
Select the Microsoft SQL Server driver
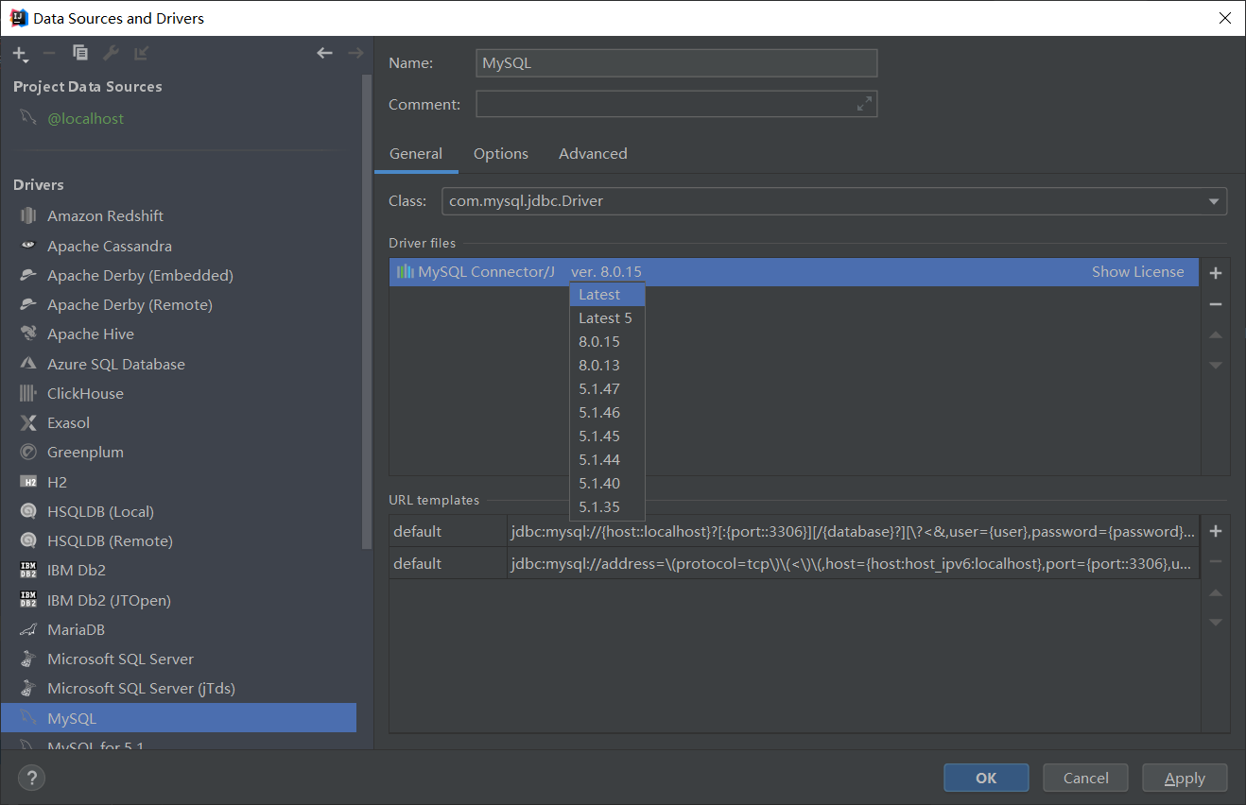point(179,659)
